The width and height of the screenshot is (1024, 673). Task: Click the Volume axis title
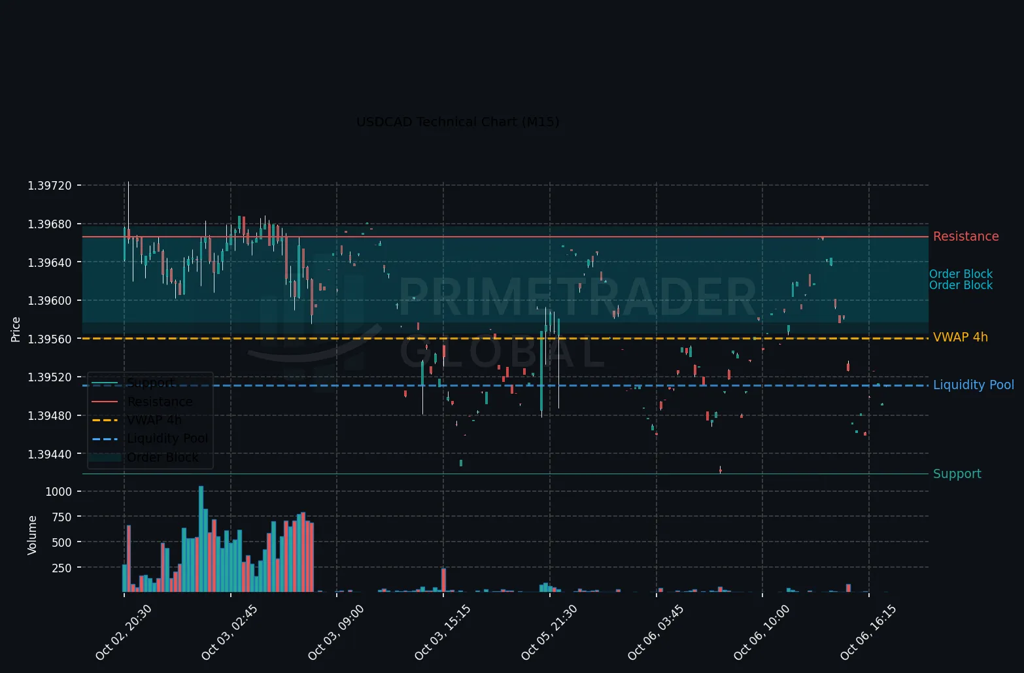pyautogui.click(x=32, y=535)
